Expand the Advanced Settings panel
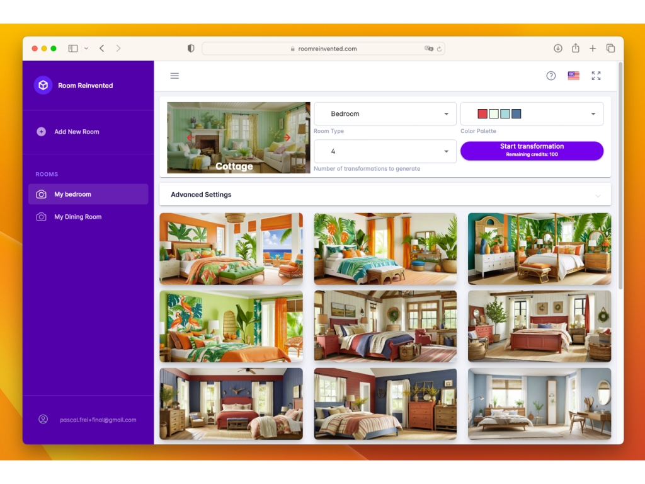This screenshot has height=484, width=645. coord(385,194)
